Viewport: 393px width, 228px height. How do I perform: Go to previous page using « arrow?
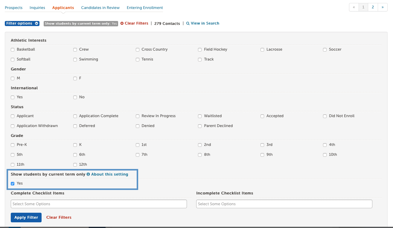tap(354, 7)
